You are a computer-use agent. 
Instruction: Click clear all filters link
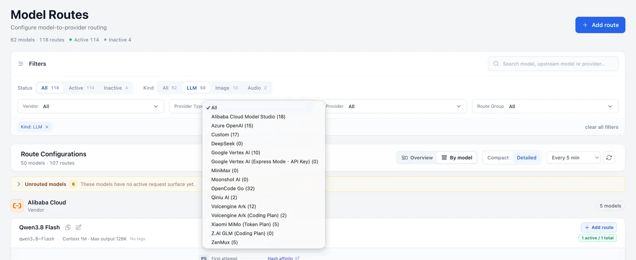coord(601,127)
